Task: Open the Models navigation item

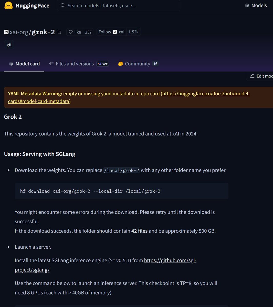Action: coord(256,5)
